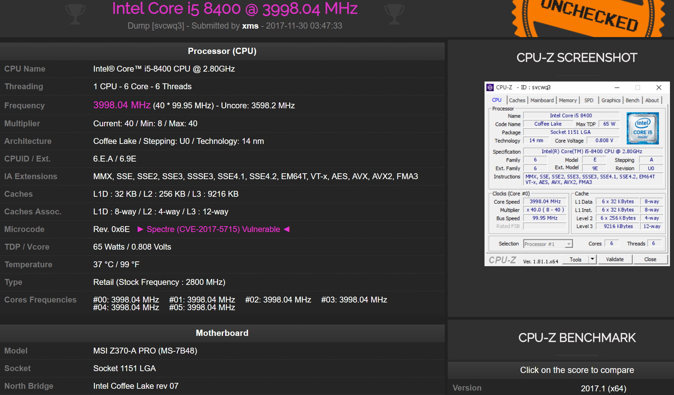Click the Specification field in CPU-Z
Viewport: 674px width, 395px height.
pos(592,152)
